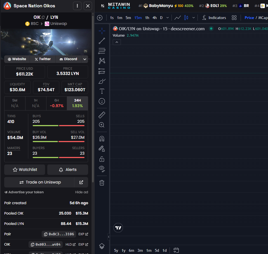
Task: Select the trend line drawing tool
Action: point(102,41)
